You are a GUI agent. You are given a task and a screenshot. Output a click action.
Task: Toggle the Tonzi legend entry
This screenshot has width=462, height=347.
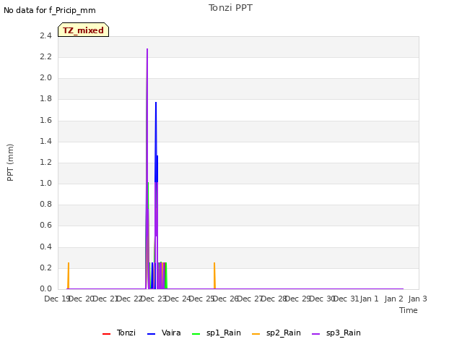(119, 333)
